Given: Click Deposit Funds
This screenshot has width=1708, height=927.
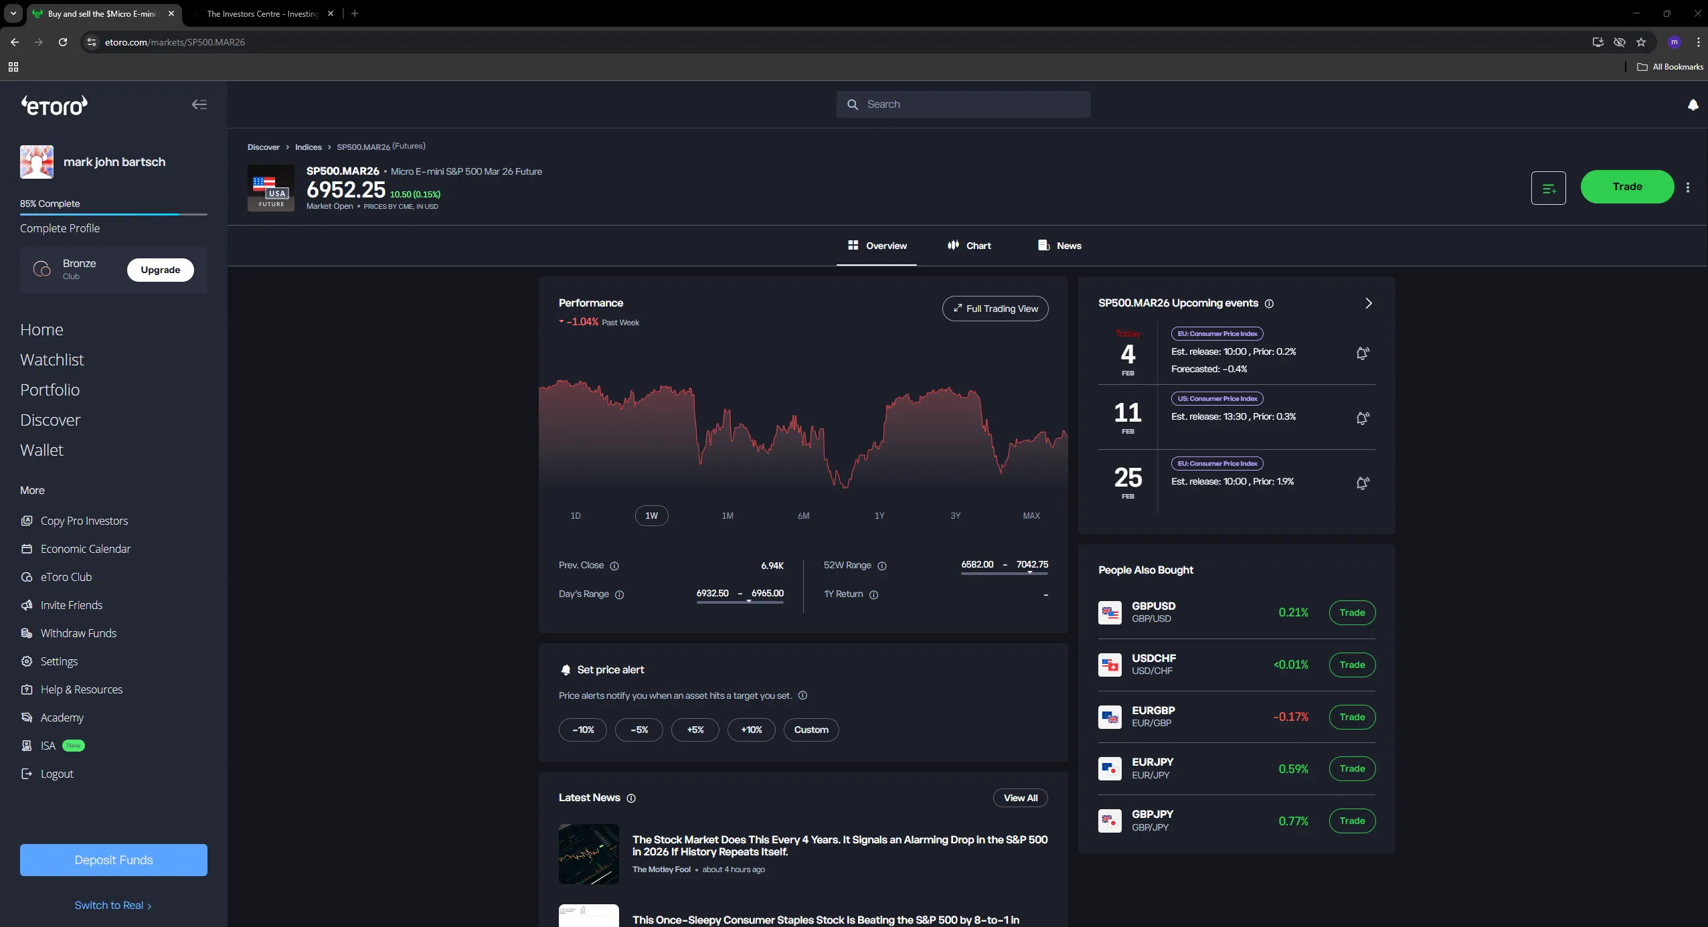Looking at the screenshot, I should (112, 859).
